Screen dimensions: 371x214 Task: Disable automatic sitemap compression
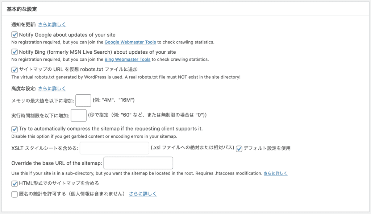14,129
